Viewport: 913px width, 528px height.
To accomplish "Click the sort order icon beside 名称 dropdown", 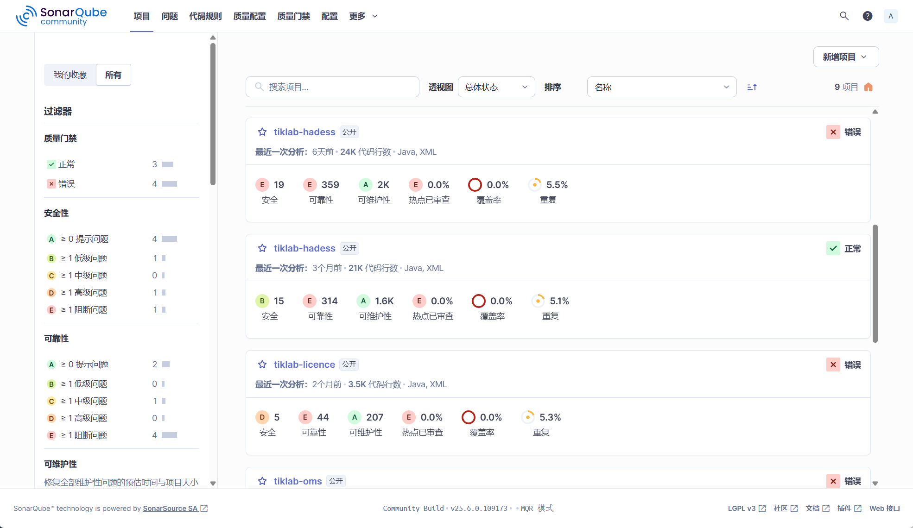I will coord(752,87).
